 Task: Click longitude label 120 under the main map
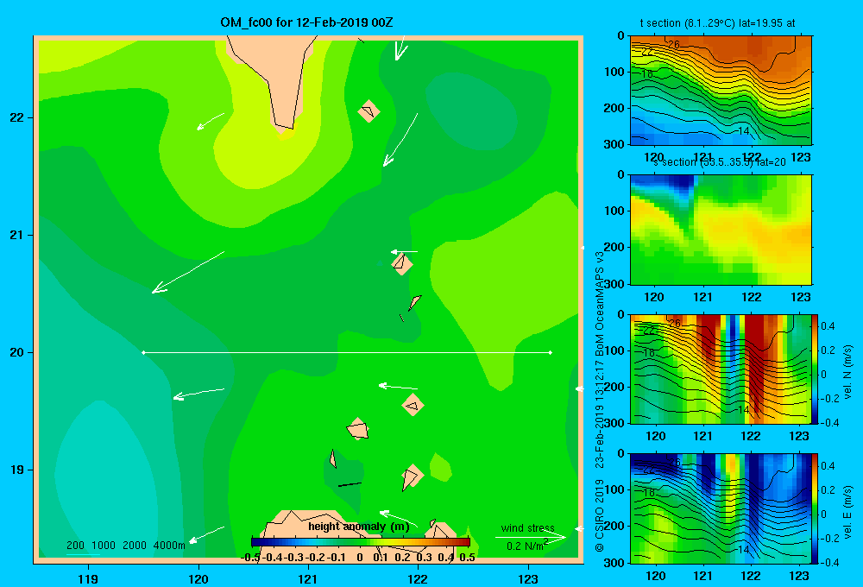pos(198,578)
